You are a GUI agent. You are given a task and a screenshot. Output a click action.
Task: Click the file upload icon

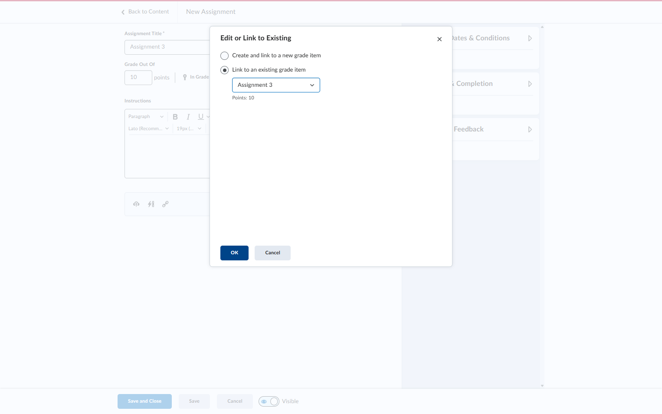pyautogui.click(x=136, y=204)
